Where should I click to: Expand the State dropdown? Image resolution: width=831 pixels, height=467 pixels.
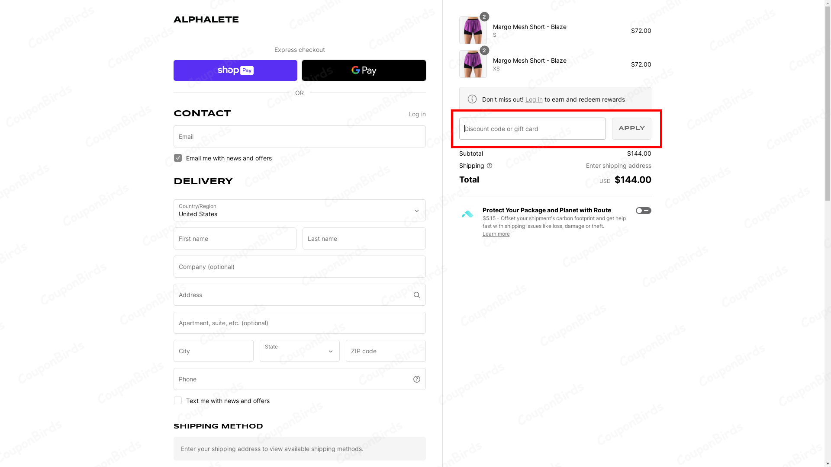[x=300, y=351]
